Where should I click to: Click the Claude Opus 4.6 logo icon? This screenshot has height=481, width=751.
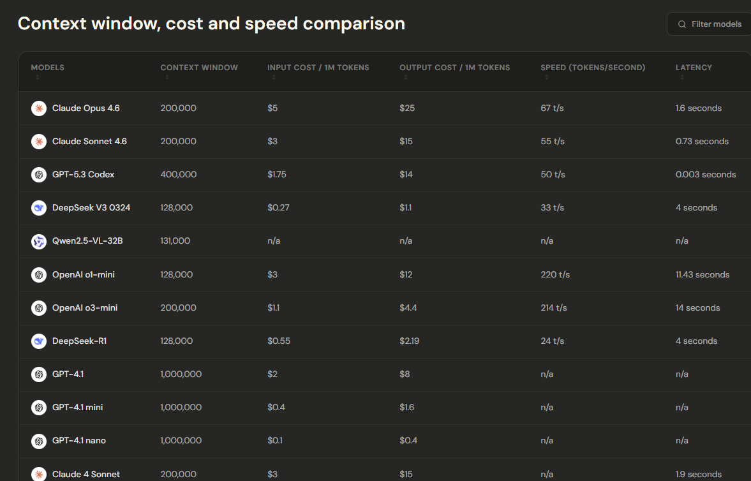tap(39, 108)
